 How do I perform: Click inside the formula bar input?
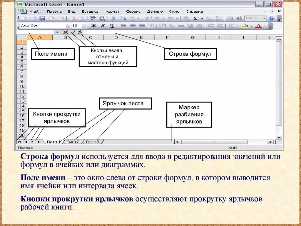[x=183, y=32]
